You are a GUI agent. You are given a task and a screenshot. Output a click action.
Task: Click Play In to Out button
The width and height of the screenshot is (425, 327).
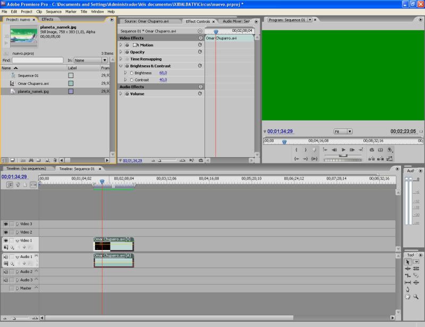point(314,159)
